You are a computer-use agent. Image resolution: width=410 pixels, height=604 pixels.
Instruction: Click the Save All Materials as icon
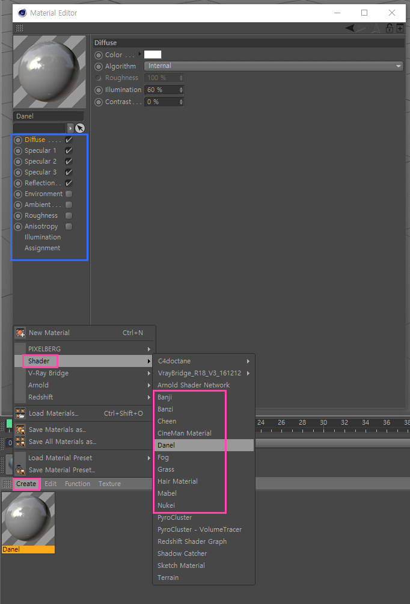point(20,442)
